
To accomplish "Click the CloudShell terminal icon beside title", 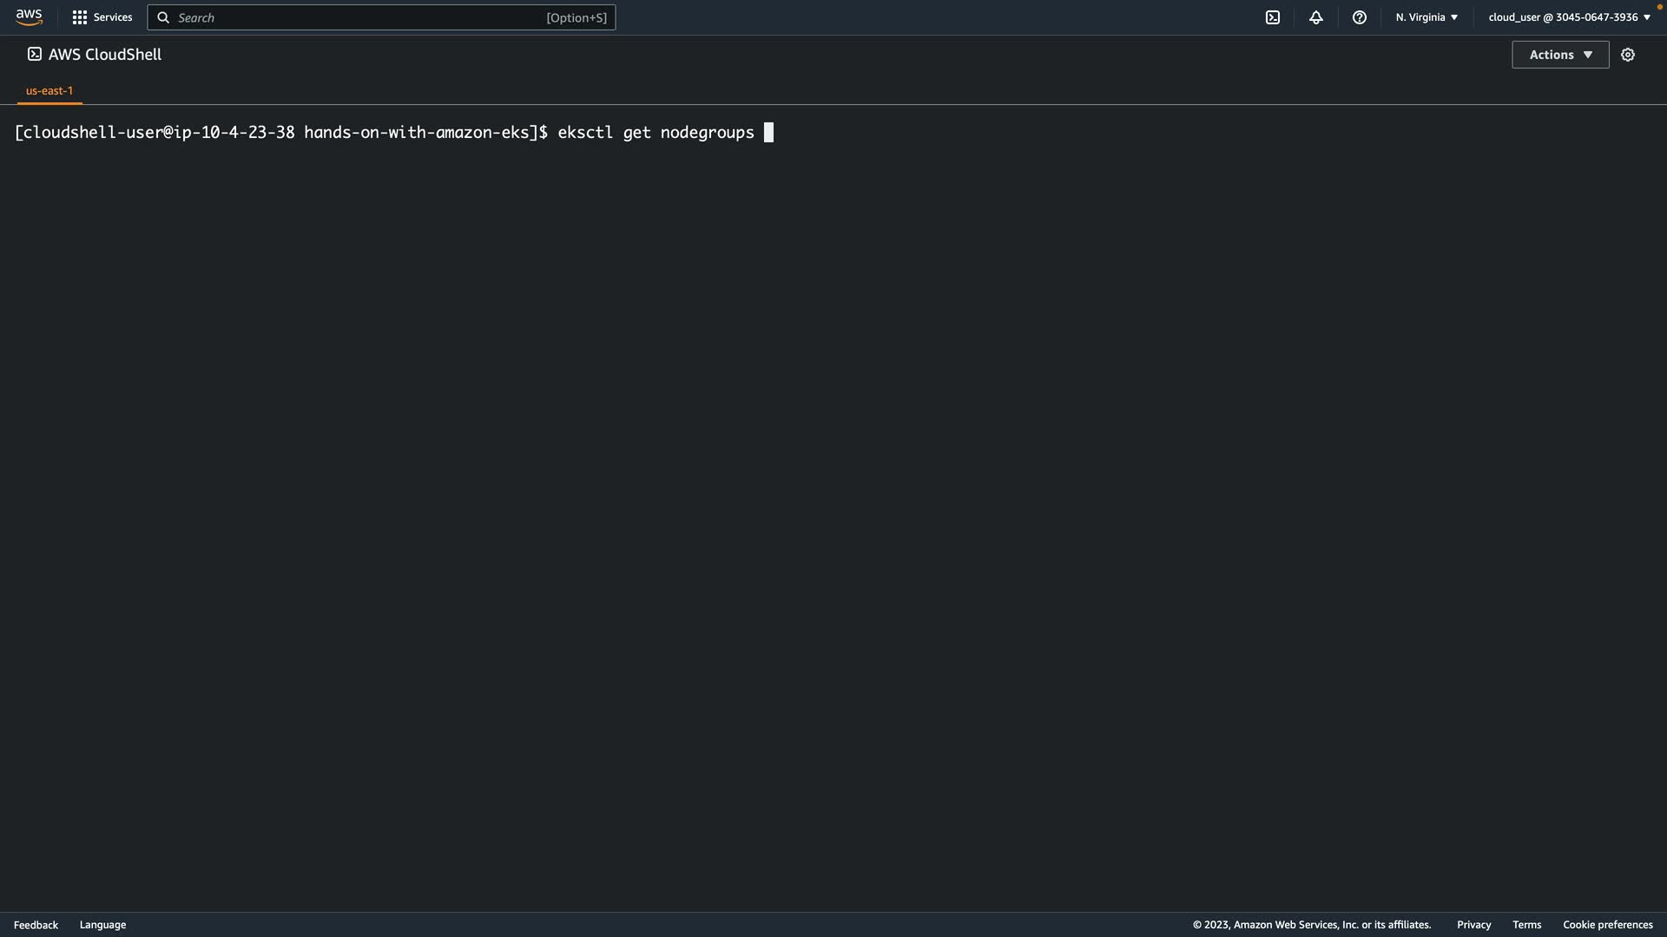I will click(35, 54).
